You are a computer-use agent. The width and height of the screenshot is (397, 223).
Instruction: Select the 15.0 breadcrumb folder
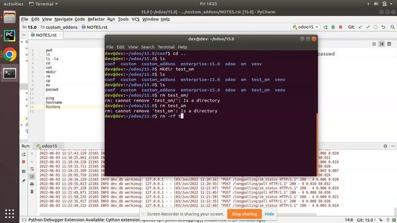click(x=29, y=27)
